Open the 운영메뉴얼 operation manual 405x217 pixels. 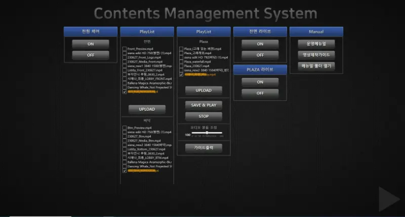coord(316,44)
